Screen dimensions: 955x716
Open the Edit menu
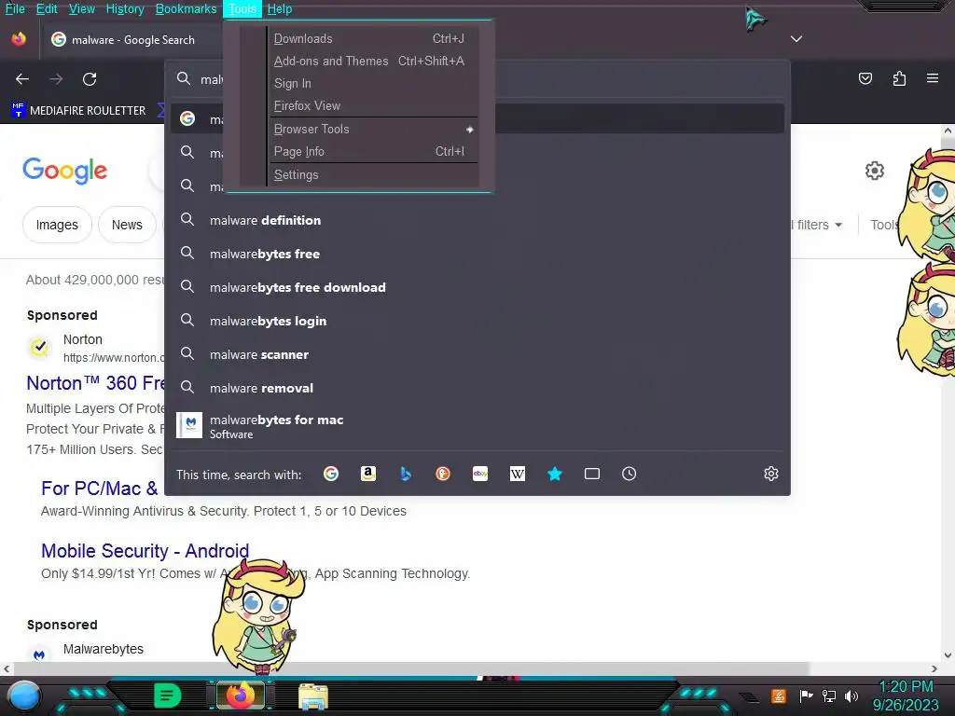(47, 8)
